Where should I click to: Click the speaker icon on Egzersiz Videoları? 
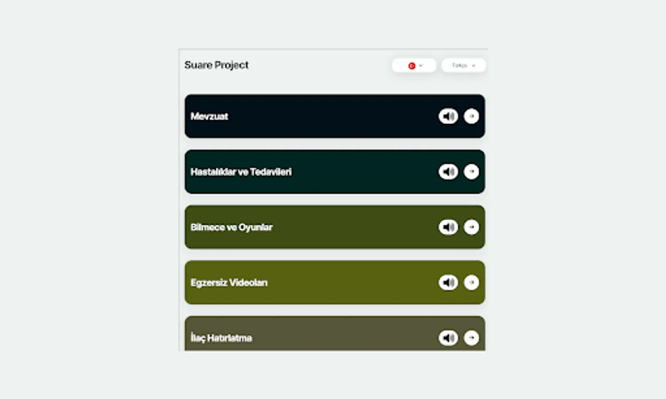[448, 282]
